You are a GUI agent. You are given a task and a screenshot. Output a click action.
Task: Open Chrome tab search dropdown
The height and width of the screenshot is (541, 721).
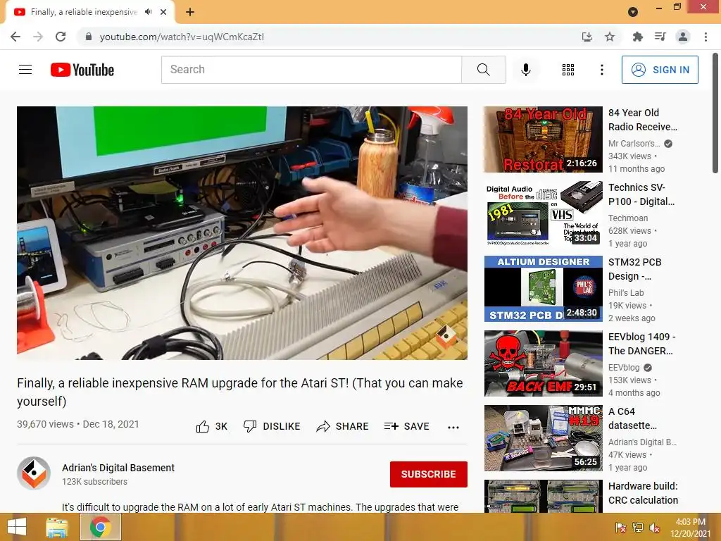(x=633, y=12)
